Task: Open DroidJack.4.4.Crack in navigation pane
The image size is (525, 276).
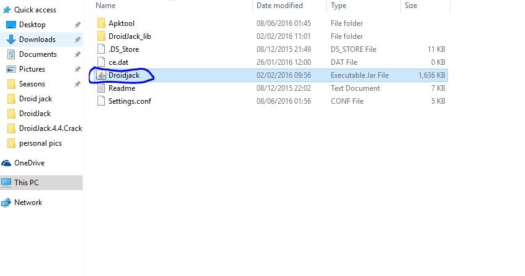Action: point(51,128)
